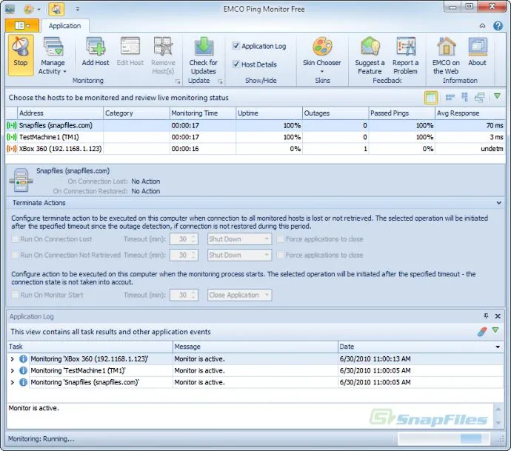Viewport: 511px width, 451px height.
Task: Open Shut Down dropdown for Connection Lost
Action: (x=239, y=239)
